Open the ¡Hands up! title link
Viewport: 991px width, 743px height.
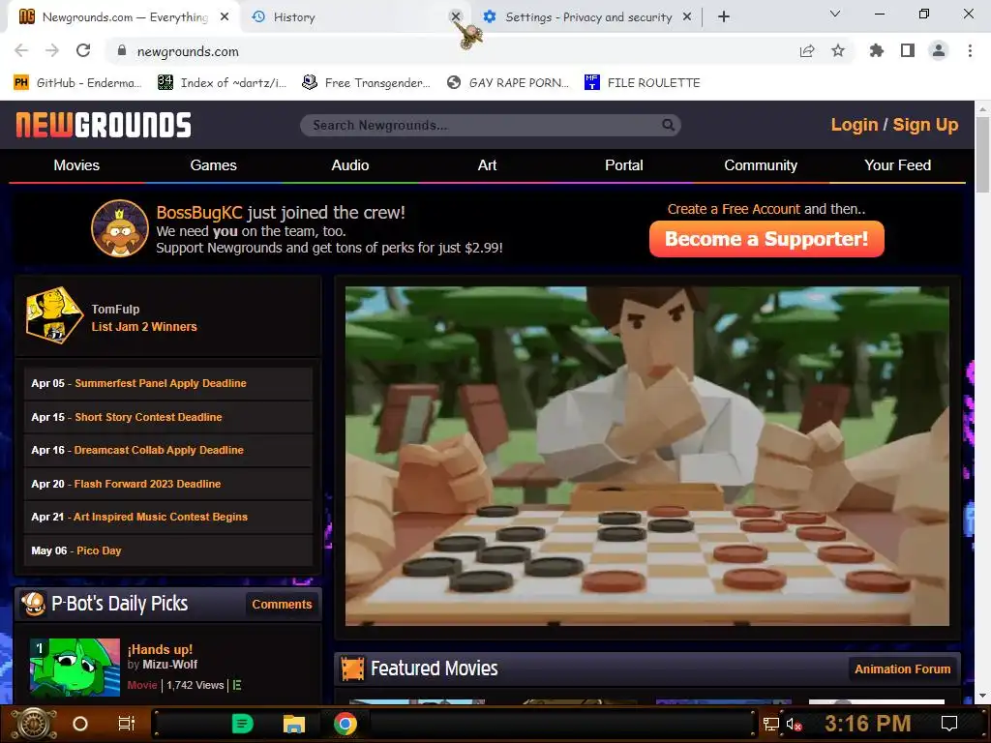pyautogui.click(x=160, y=649)
